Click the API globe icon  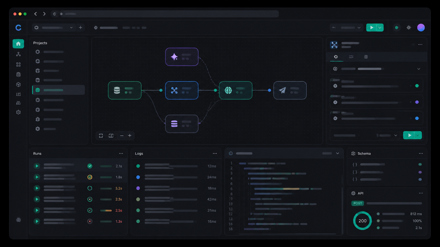353,193
